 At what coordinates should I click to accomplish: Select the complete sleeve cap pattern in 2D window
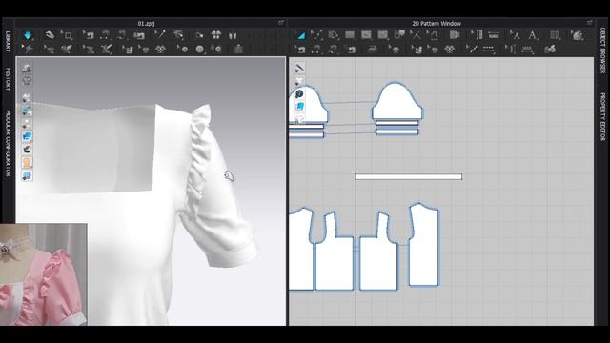pos(396,102)
